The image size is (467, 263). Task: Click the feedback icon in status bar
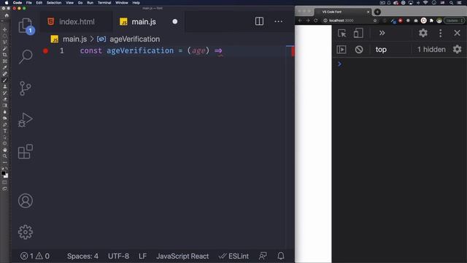(x=263, y=256)
